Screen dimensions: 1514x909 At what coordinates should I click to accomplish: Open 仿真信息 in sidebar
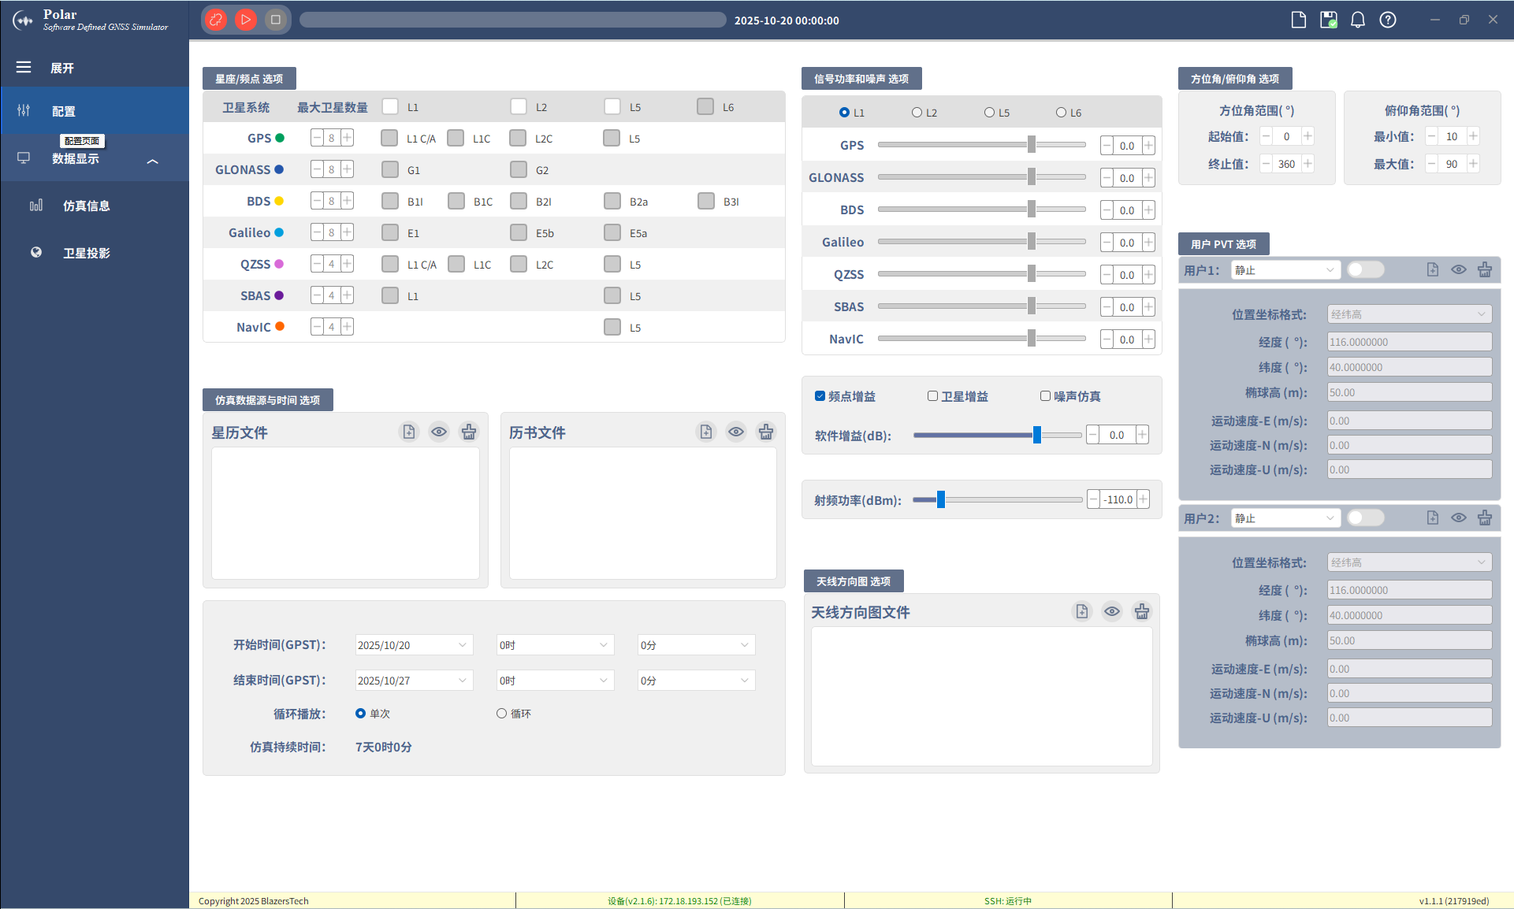click(95, 206)
